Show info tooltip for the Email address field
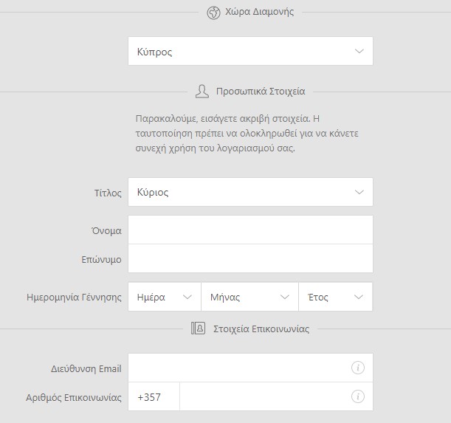This screenshot has height=423, width=451. [x=357, y=368]
